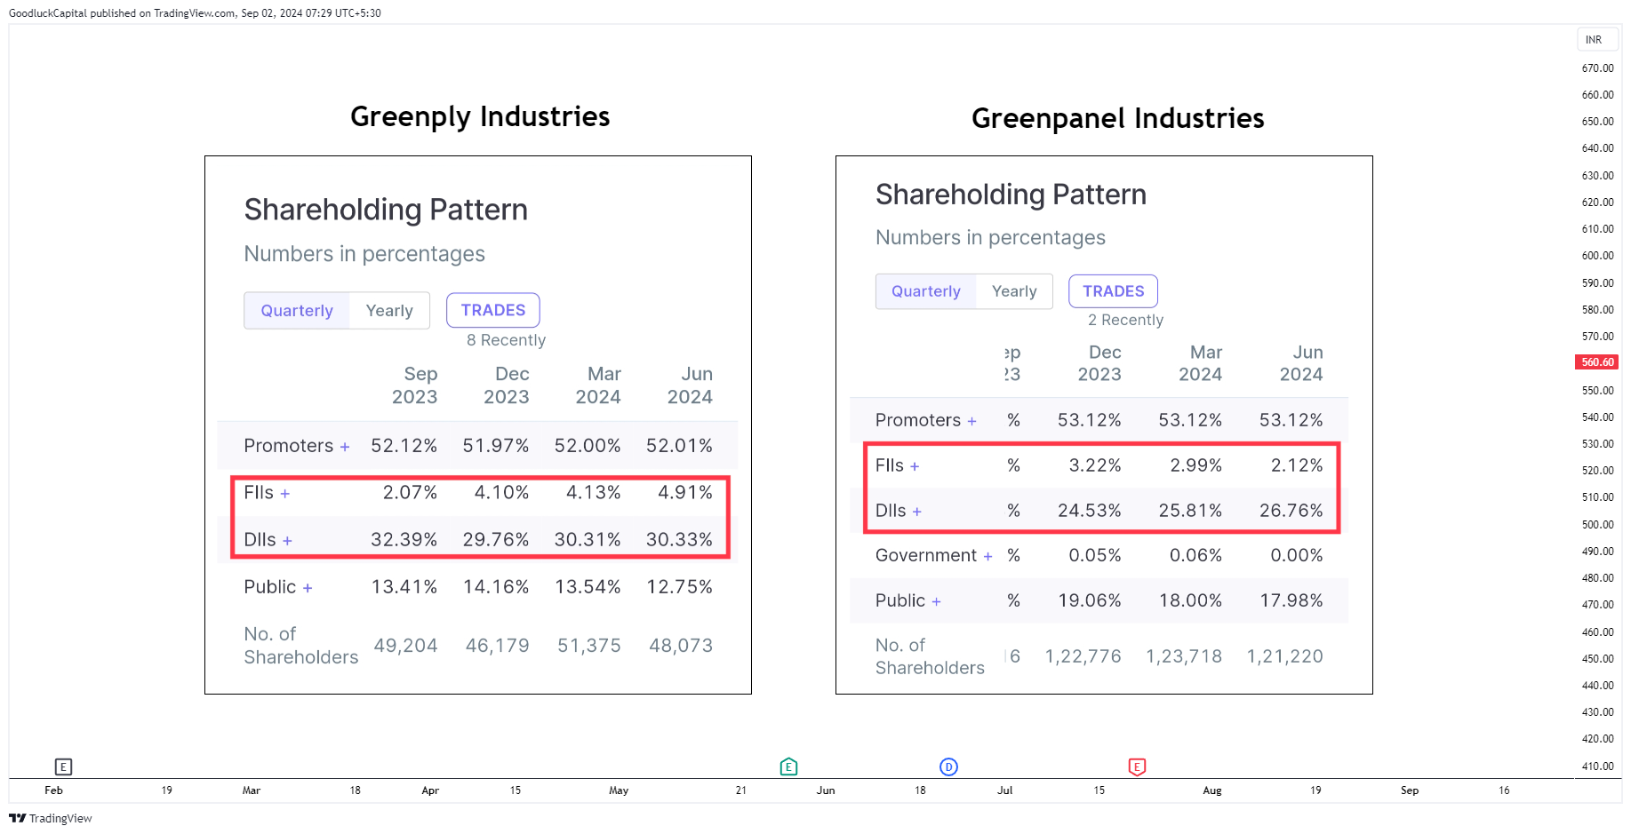Click Greenpanel Jun 2024 column header
Image resolution: width=1631 pixels, height=834 pixels.
point(1301,363)
